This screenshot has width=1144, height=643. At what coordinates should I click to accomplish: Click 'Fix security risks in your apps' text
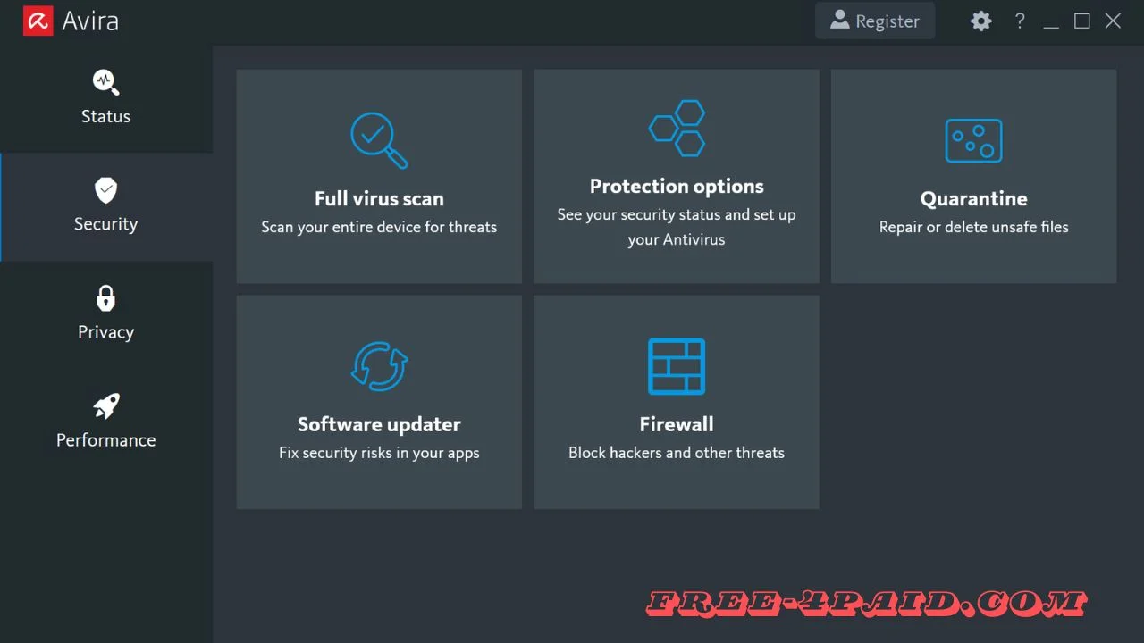pos(379,453)
